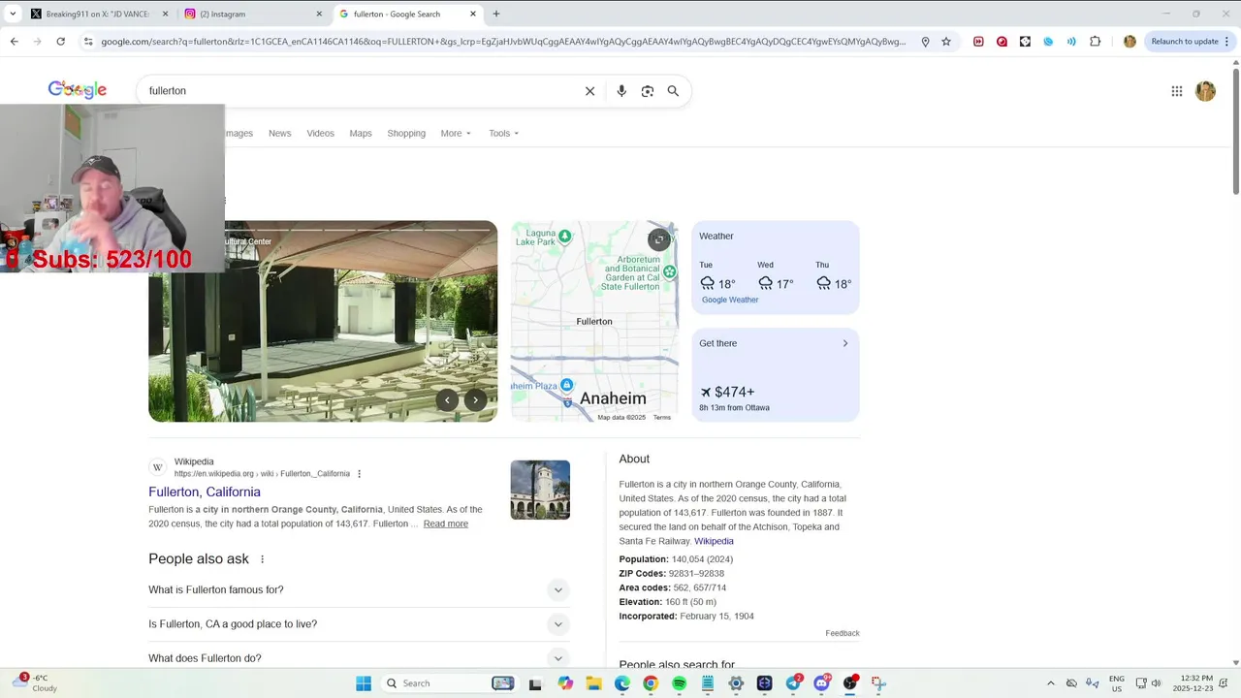Switch to the News results tab
The image size is (1241, 698).
(279, 133)
